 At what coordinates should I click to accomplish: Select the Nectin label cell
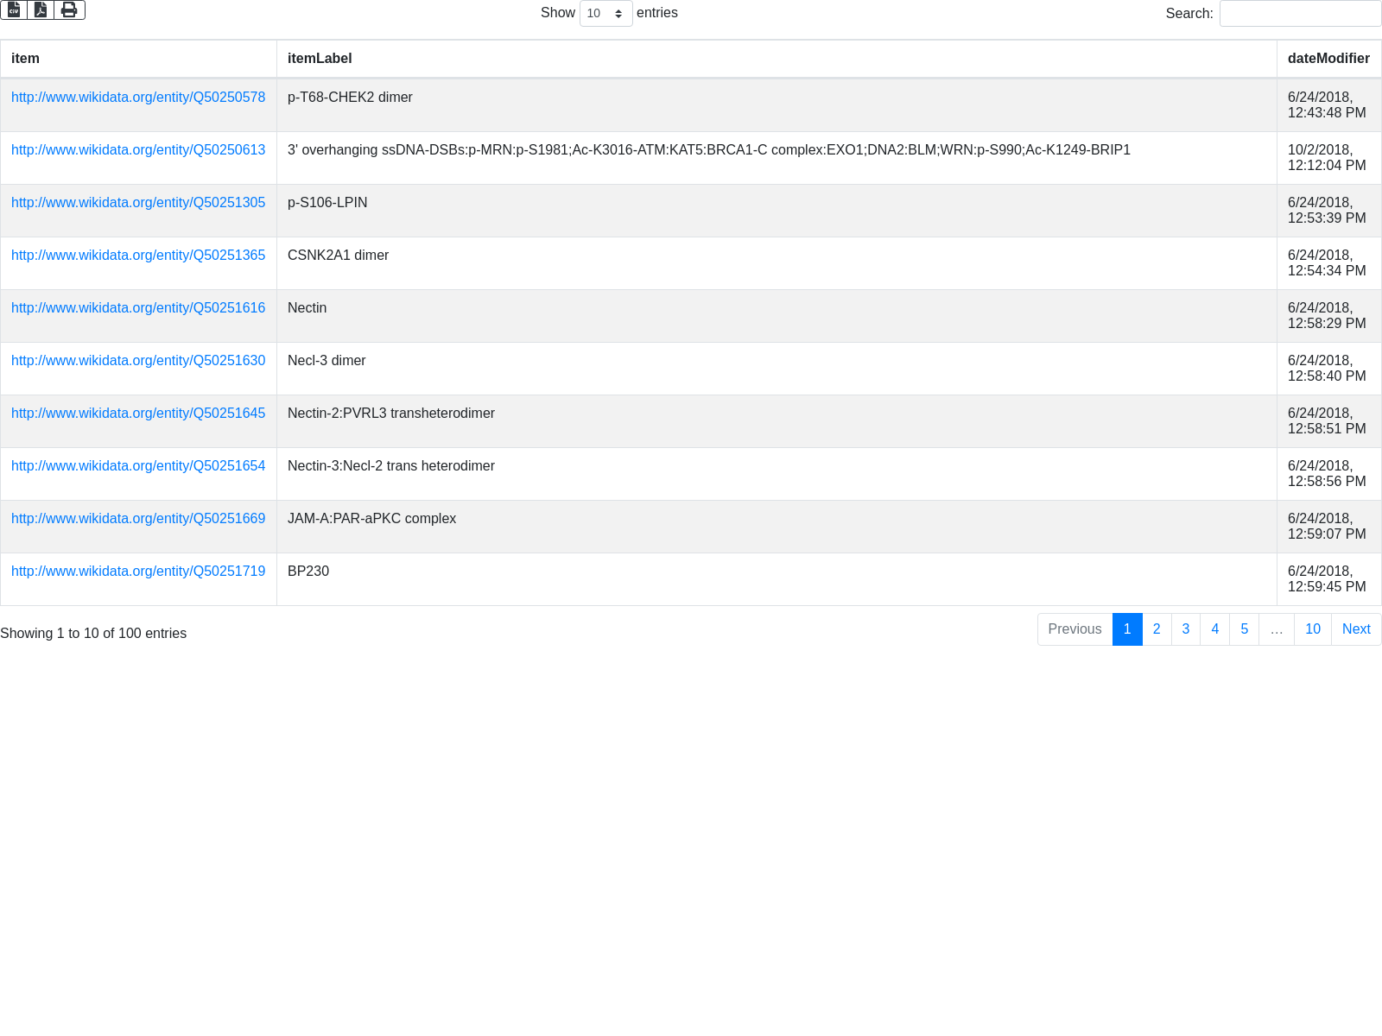click(777, 316)
